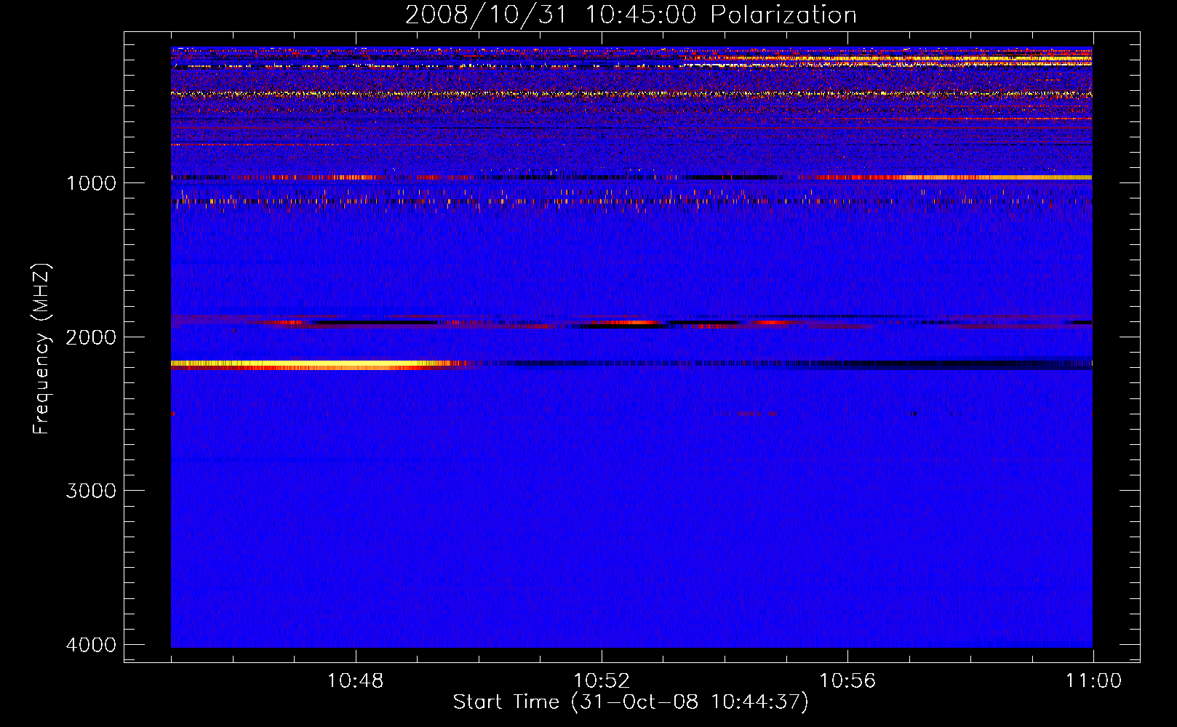Click the red-black interference band near 1900 MHz

pyautogui.click(x=631, y=322)
